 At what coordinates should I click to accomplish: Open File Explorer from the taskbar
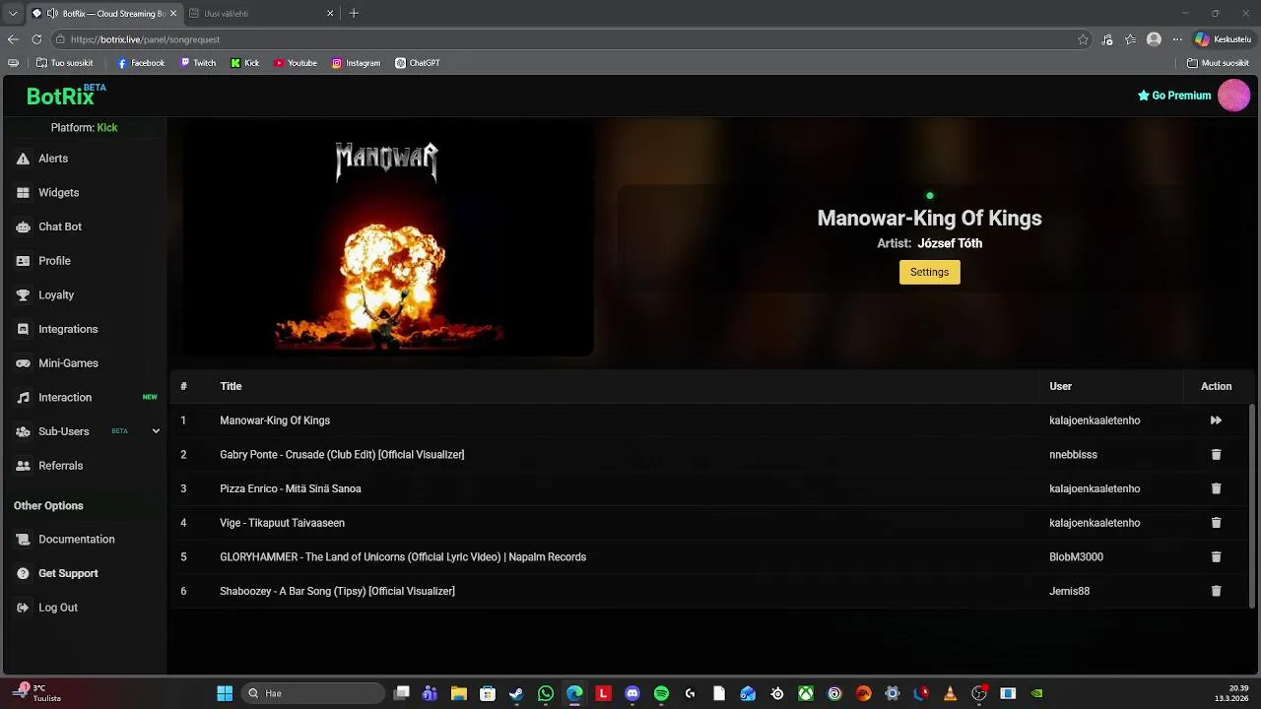click(458, 693)
